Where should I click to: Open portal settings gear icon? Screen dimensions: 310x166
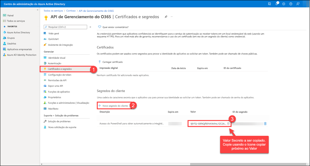coord(284,4)
